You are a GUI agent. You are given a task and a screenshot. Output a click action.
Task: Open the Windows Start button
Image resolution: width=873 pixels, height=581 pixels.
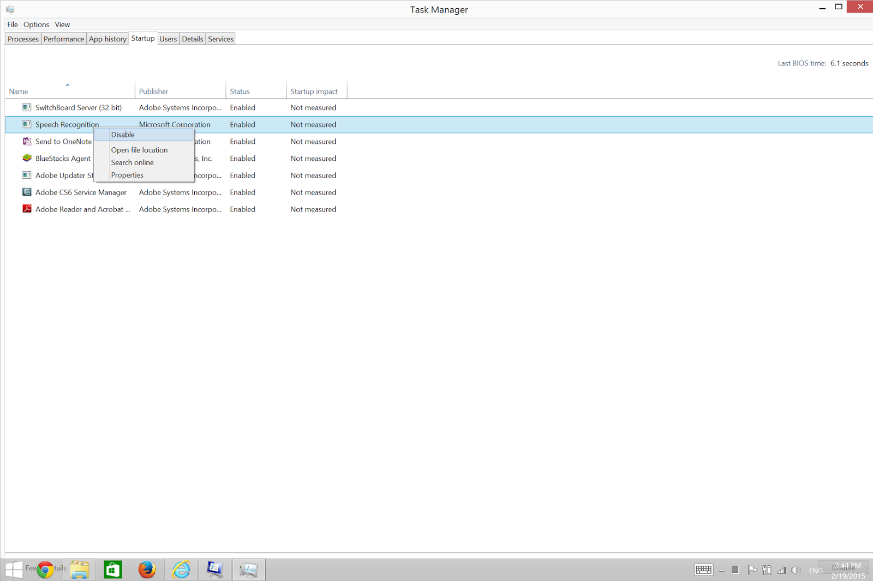tap(14, 570)
